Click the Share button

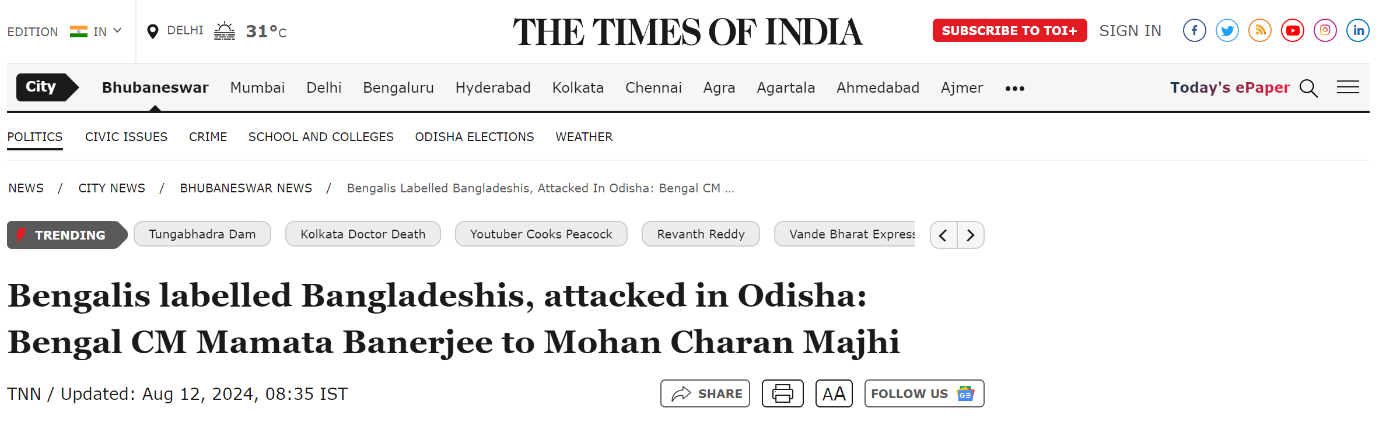(x=705, y=393)
